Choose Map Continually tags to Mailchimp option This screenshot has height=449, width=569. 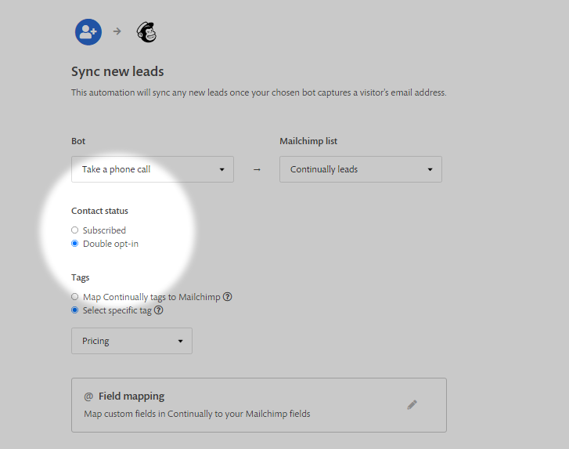[x=75, y=297]
